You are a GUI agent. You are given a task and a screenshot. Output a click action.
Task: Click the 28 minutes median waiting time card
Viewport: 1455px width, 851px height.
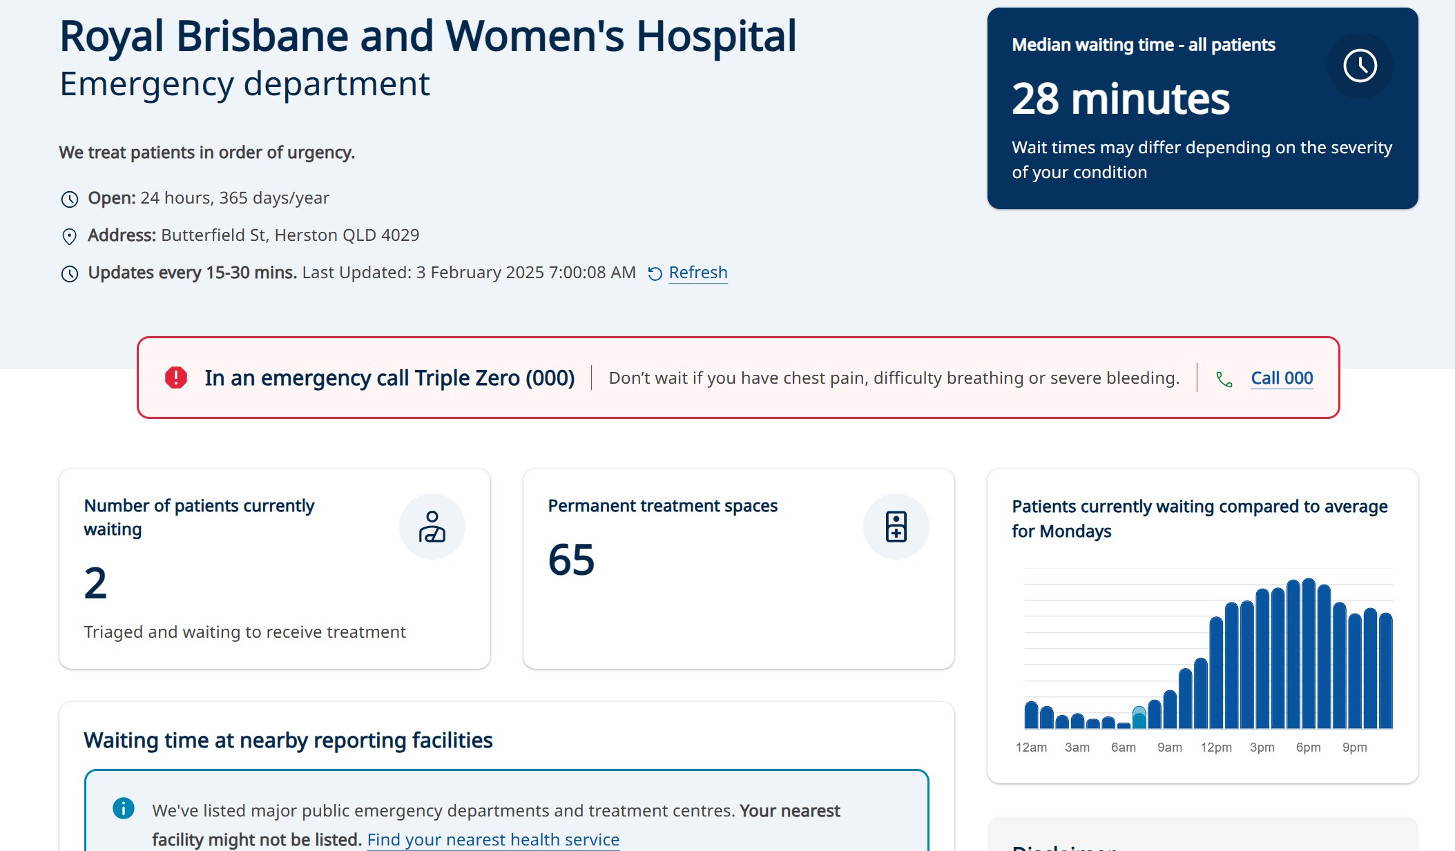(x=1120, y=99)
